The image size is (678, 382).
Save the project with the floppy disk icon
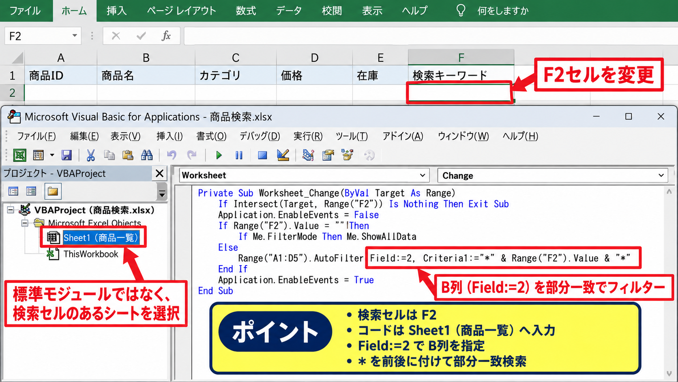67,155
